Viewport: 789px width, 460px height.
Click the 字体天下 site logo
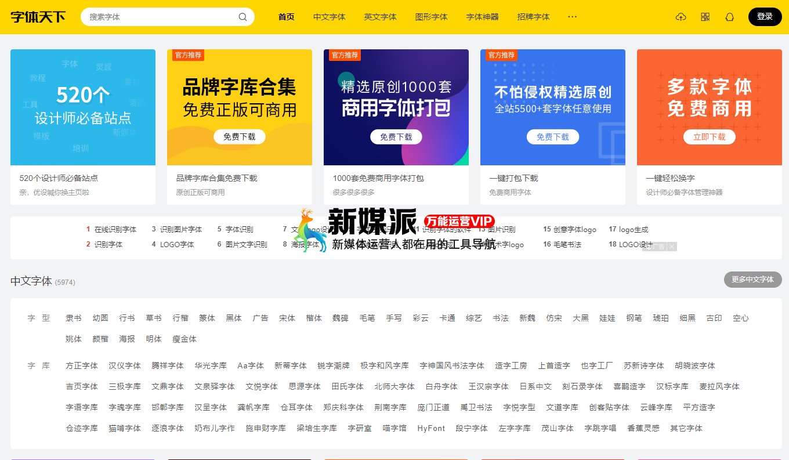[38, 17]
